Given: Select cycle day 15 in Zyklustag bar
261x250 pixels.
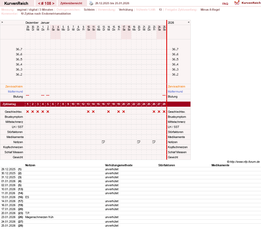Looking at the screenshot, I should coord(98,104).
